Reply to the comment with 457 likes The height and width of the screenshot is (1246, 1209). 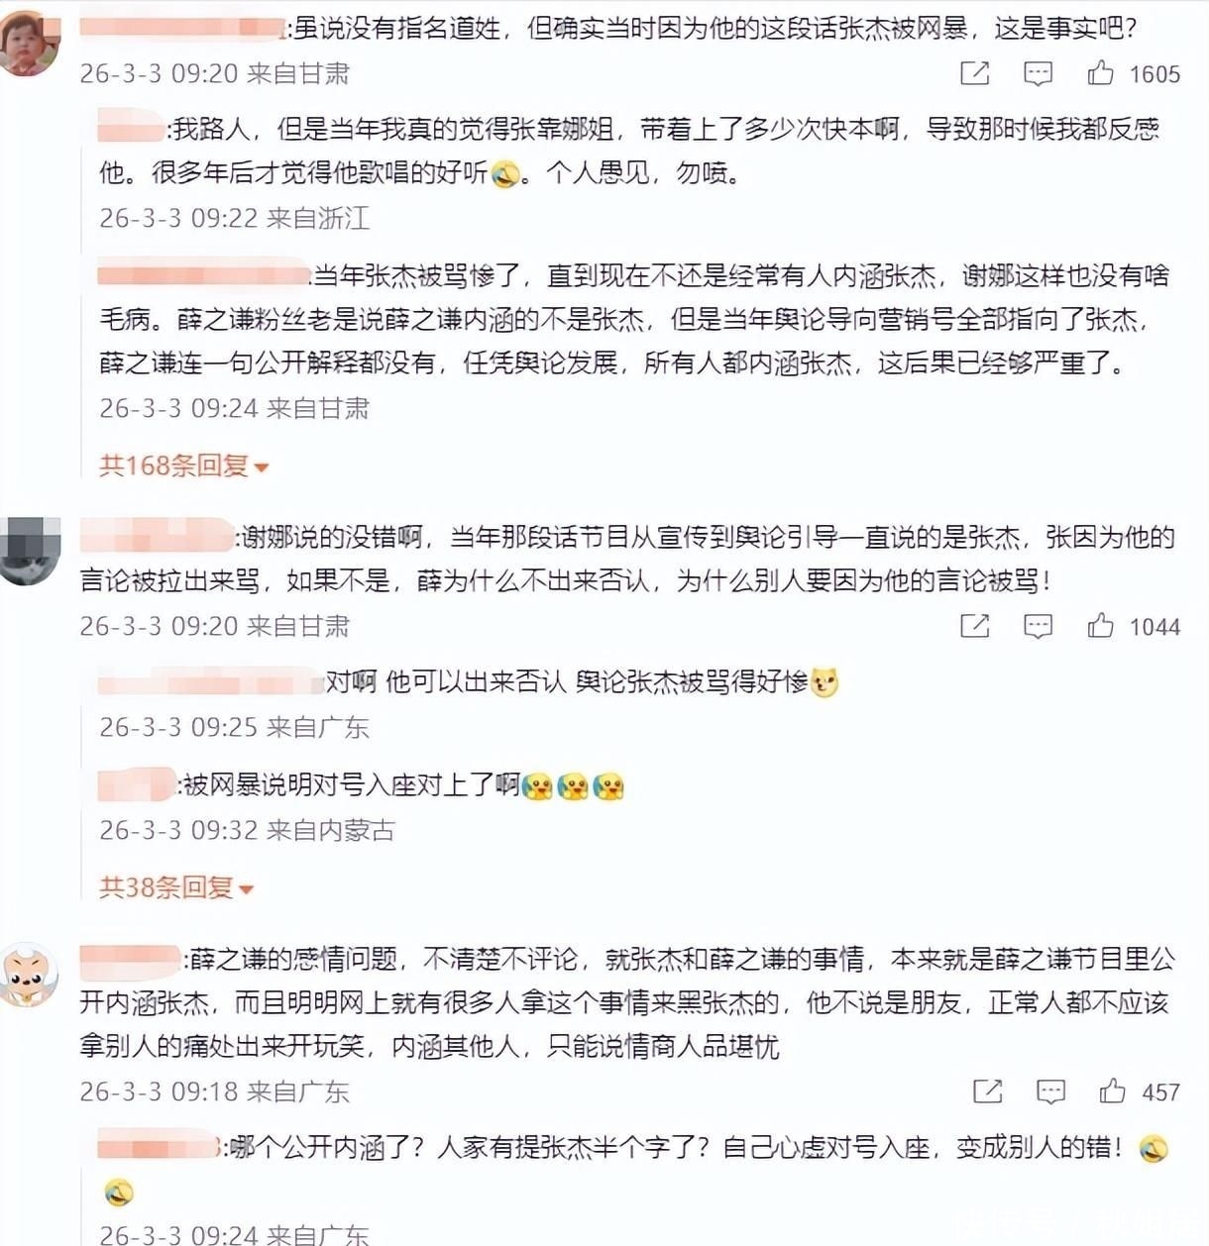click(x=1050, y=1090)
